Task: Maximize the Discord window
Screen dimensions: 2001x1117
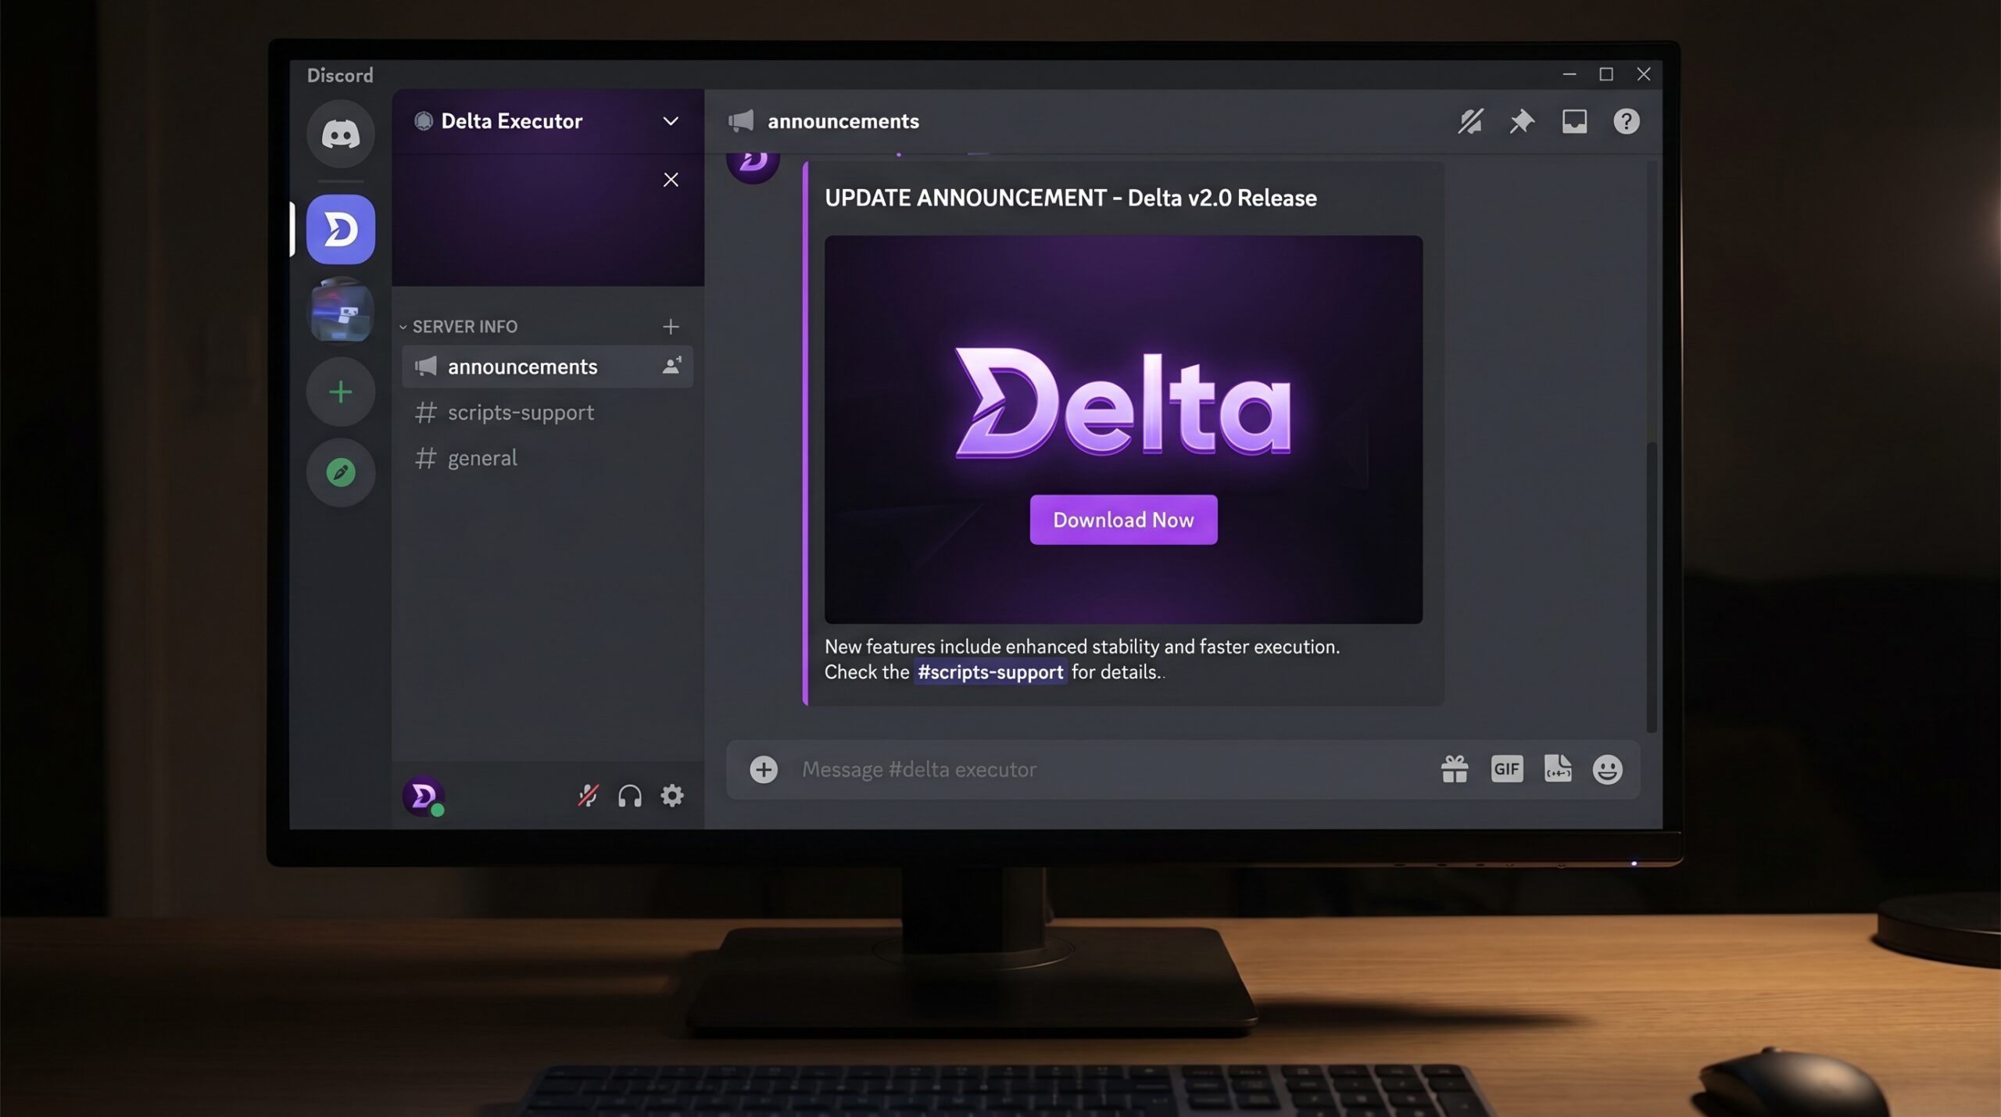Action: pos(1606,74)
